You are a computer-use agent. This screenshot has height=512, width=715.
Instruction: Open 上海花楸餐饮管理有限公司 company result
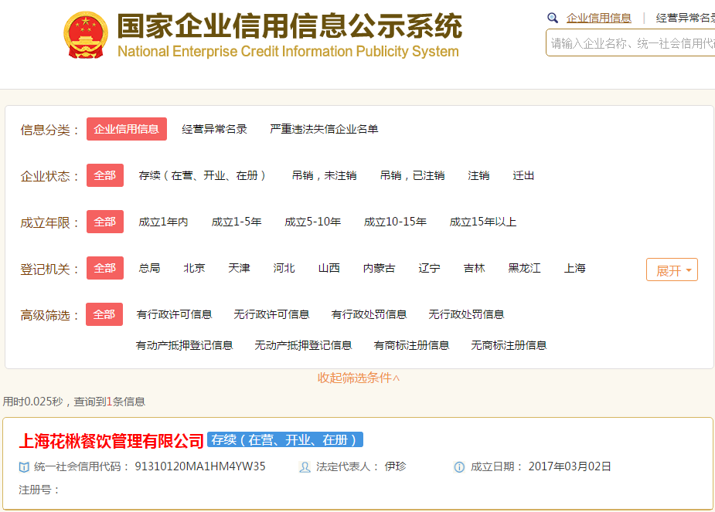(x=111, y=440)
